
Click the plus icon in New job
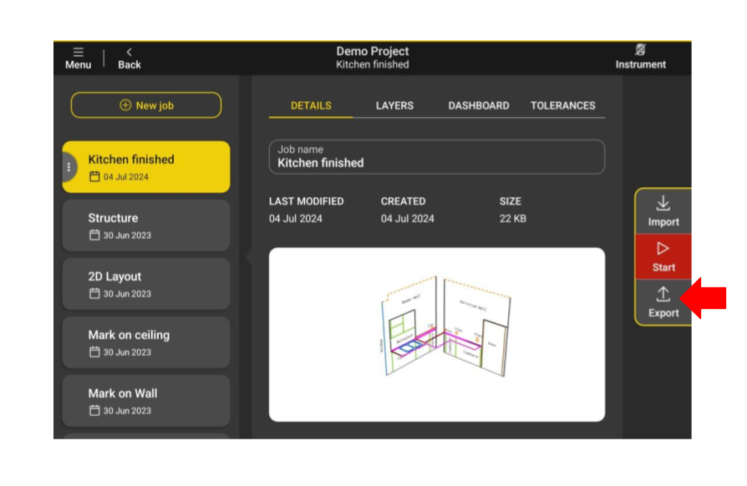(x=125, y=105)
